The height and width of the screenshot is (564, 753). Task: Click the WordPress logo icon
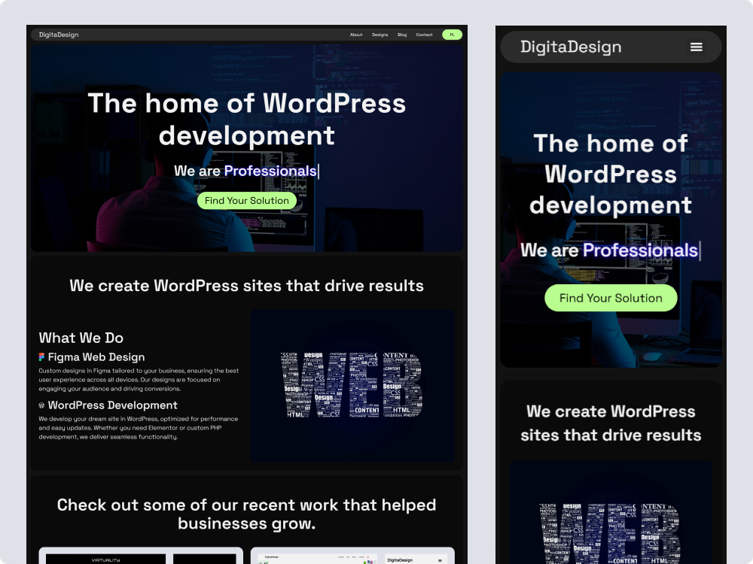[42, 405]
